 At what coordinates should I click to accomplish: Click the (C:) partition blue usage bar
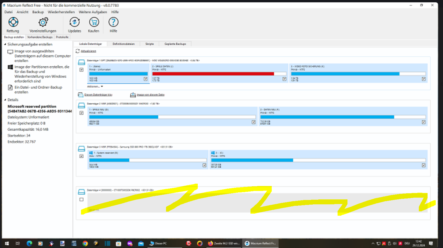click(318, 160)
